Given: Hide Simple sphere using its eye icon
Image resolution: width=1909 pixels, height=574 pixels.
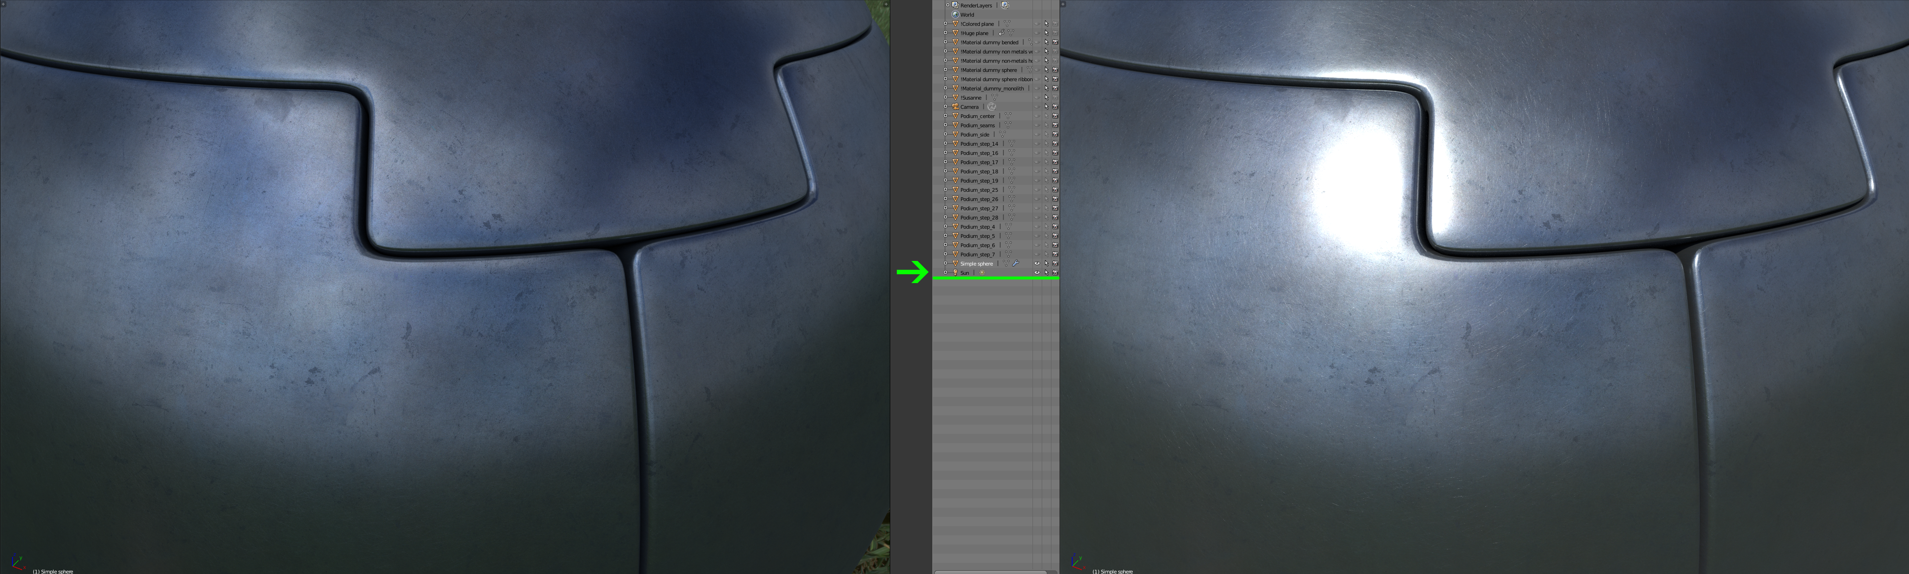Looking at the screenshot, I should click(1037, 264).
